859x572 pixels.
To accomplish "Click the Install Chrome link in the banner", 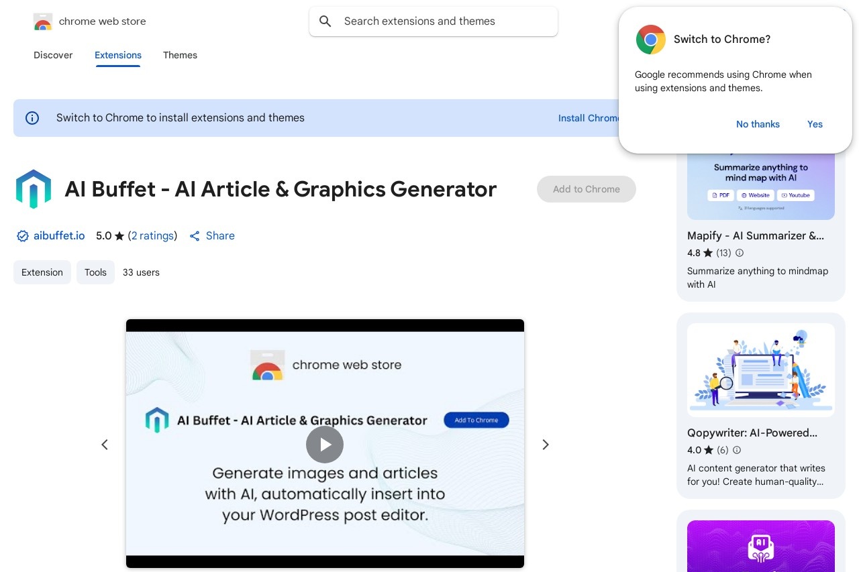I will (589, 118).
